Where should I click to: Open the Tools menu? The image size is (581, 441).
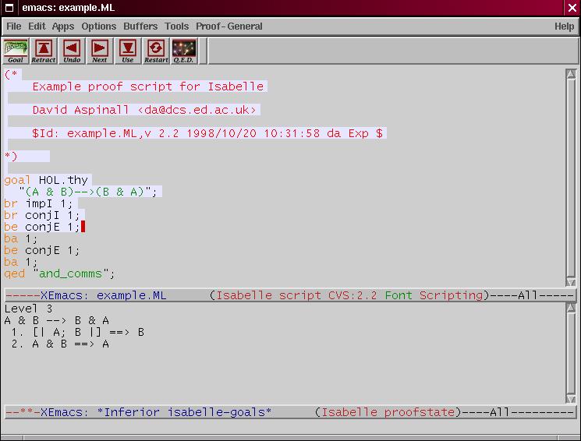(x=177, y=26)
